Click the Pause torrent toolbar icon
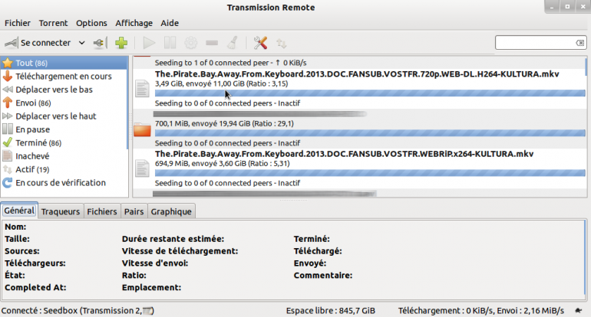This screenshot has height=317, width=591. point(170,43)
